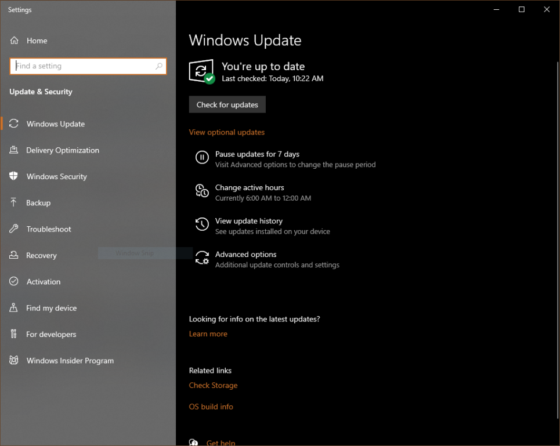Select Activation in the sidebar

pyautogui.click(x=44, y=282)
